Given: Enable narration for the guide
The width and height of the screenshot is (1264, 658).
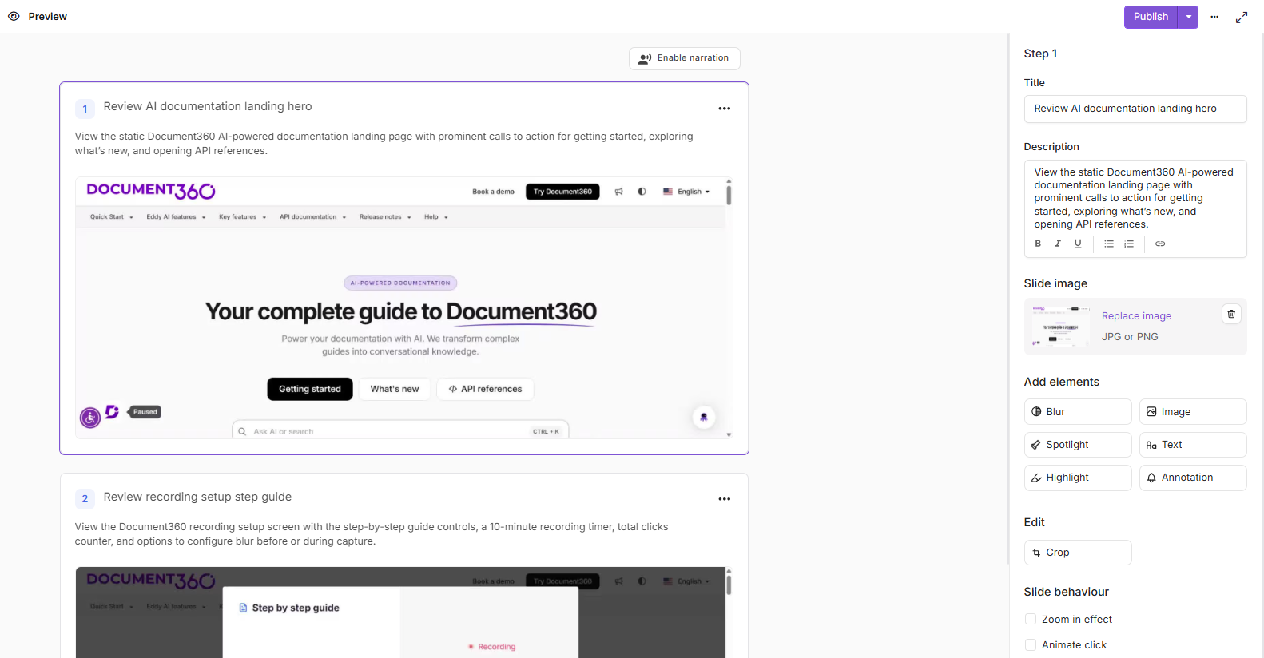Looking at the screenshot, I should pos(685,58).
